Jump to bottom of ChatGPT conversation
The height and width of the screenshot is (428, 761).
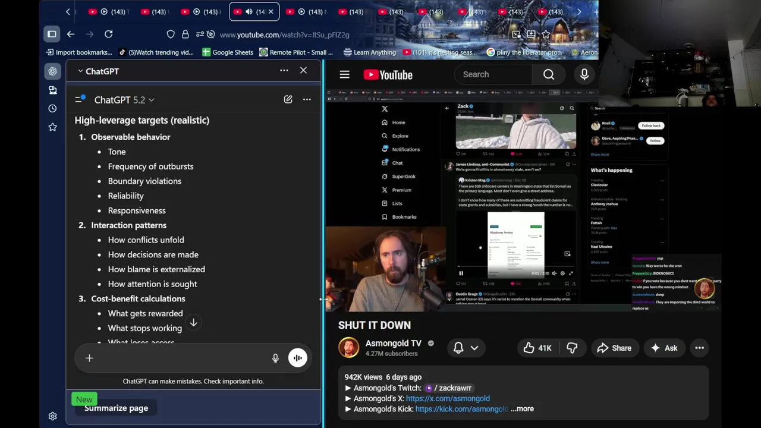(x=193, y=322)
